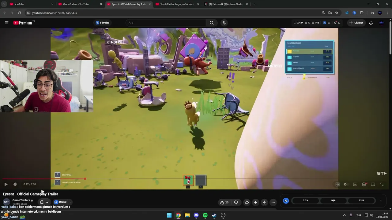Toggle GameTrailers subscription notification bell
Viewport: 392px width, 220px height.
point(42,202)
